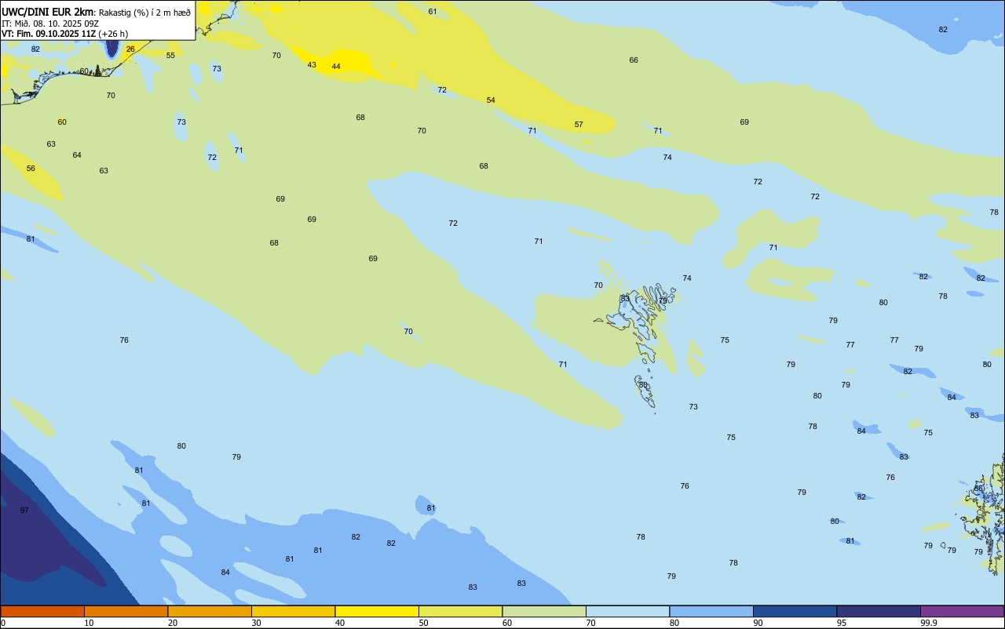Pick the light green 60–70 legend swatch
The image size is (1005, 629).
[544, 611]
